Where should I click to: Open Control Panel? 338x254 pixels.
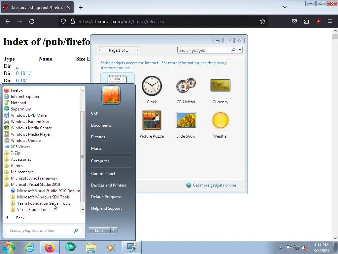tap(103, 173)
